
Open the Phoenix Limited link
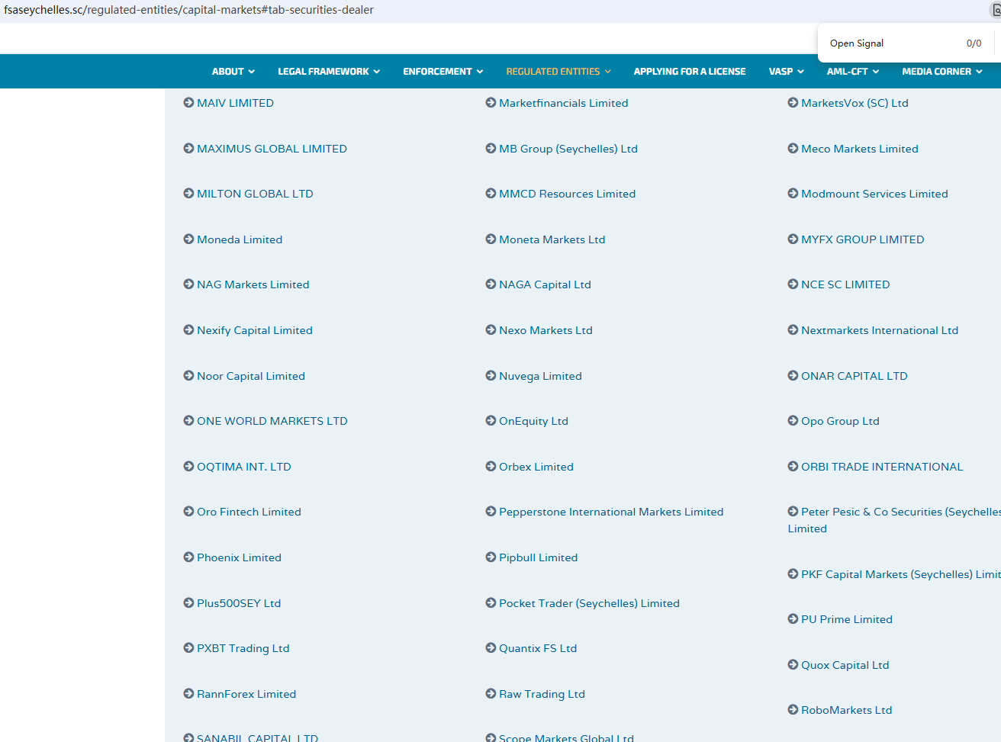[239, 557]
